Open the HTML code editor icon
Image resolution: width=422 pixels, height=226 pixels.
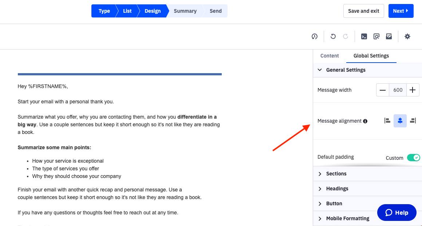364,36
